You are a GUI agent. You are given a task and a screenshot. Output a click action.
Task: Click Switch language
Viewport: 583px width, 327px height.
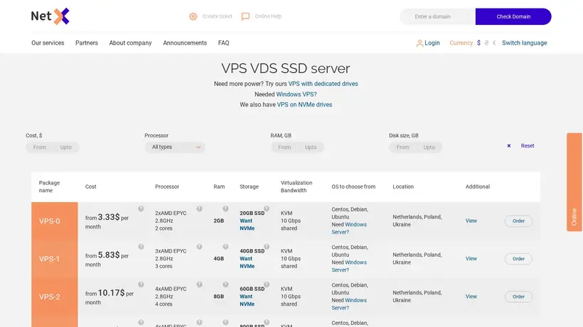[524, 43]
